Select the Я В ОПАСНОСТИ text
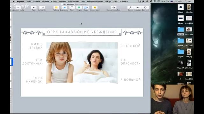 point(130,62)
